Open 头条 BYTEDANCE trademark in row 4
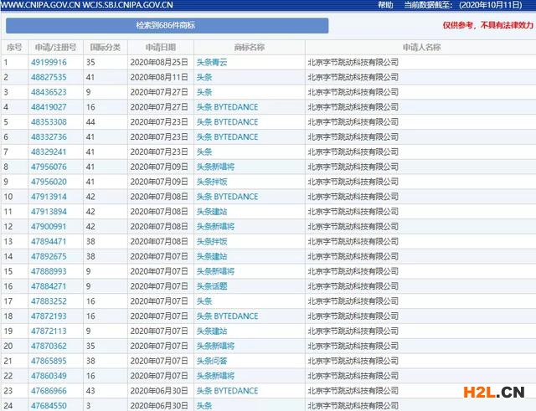The image size is (536, 411). (x=227, y=107)
